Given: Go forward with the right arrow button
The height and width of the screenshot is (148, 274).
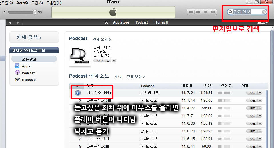Looking at the screenshot, I should 18,22.
